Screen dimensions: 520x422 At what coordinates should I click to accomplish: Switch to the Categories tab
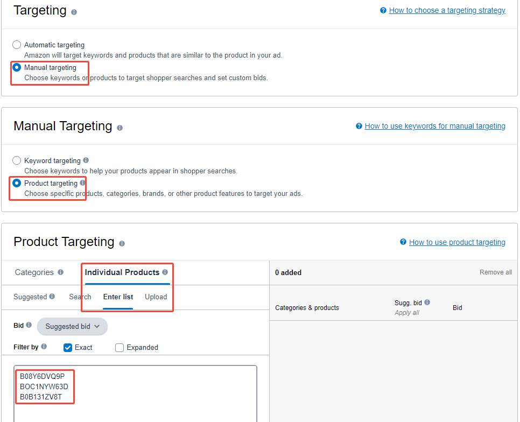(x=34, y=272)
